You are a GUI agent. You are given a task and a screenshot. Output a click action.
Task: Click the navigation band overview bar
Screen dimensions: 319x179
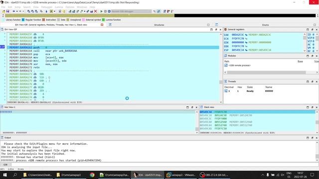tap(160, 15)
